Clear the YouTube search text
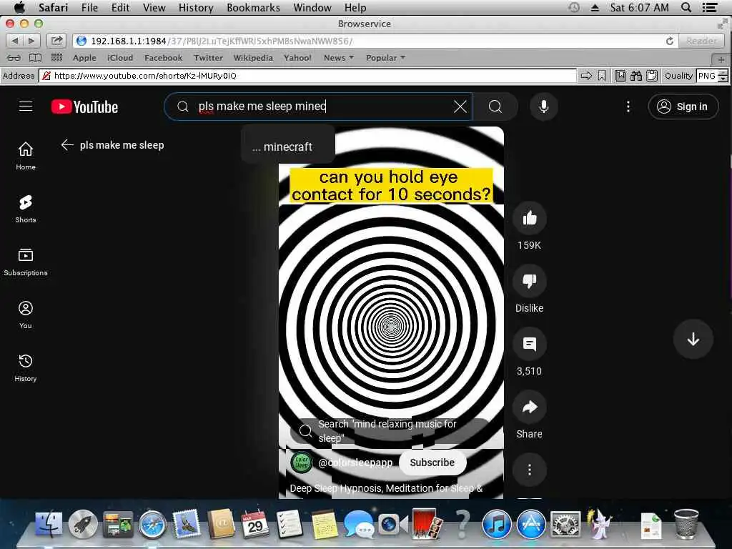The width and height of the screenshot is (732, 549). 460,107
